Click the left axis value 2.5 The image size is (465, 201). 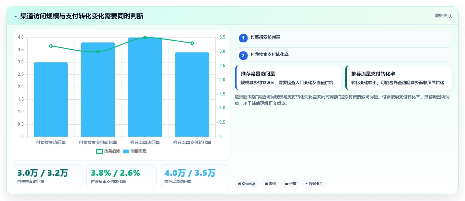pyautogui.click(x=21, y=74)
